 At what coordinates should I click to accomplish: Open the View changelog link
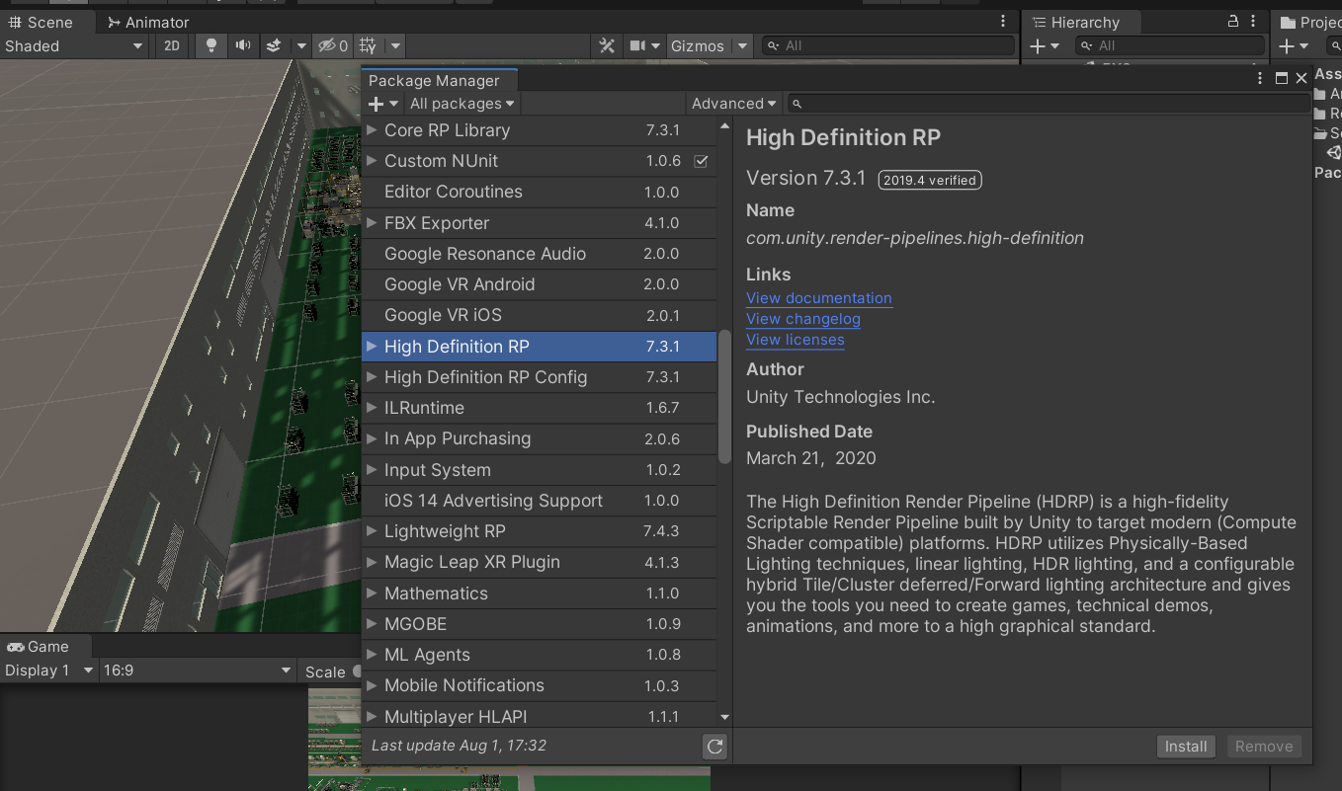pyautogui.click(x=803, y=319)
